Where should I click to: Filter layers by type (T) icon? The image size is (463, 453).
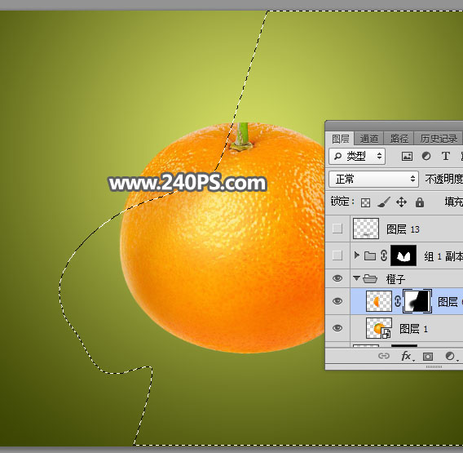446,156
